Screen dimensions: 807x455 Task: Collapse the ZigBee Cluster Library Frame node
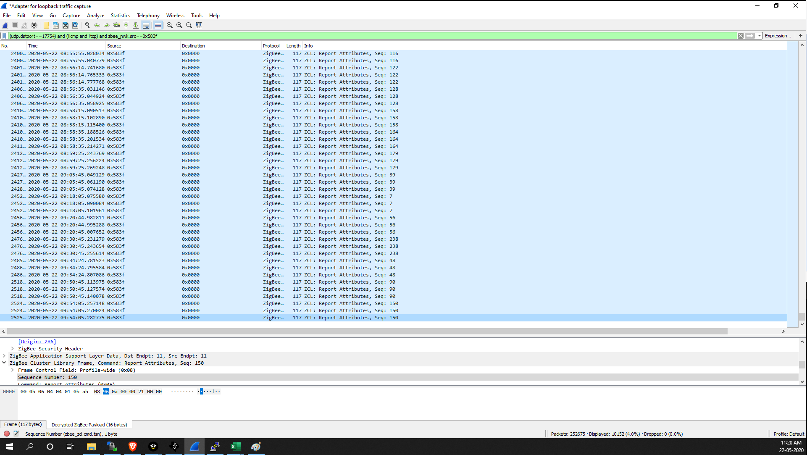tap(4, 363)
